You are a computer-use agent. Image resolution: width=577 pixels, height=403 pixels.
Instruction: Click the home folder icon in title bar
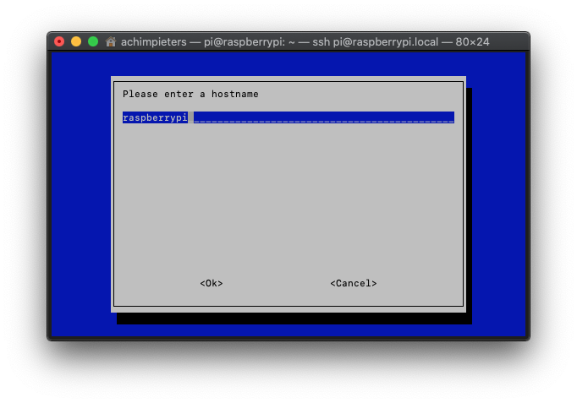coord(110,41)
